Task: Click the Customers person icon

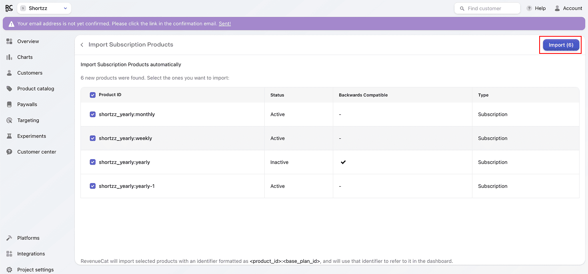Action: click(9, 73)
